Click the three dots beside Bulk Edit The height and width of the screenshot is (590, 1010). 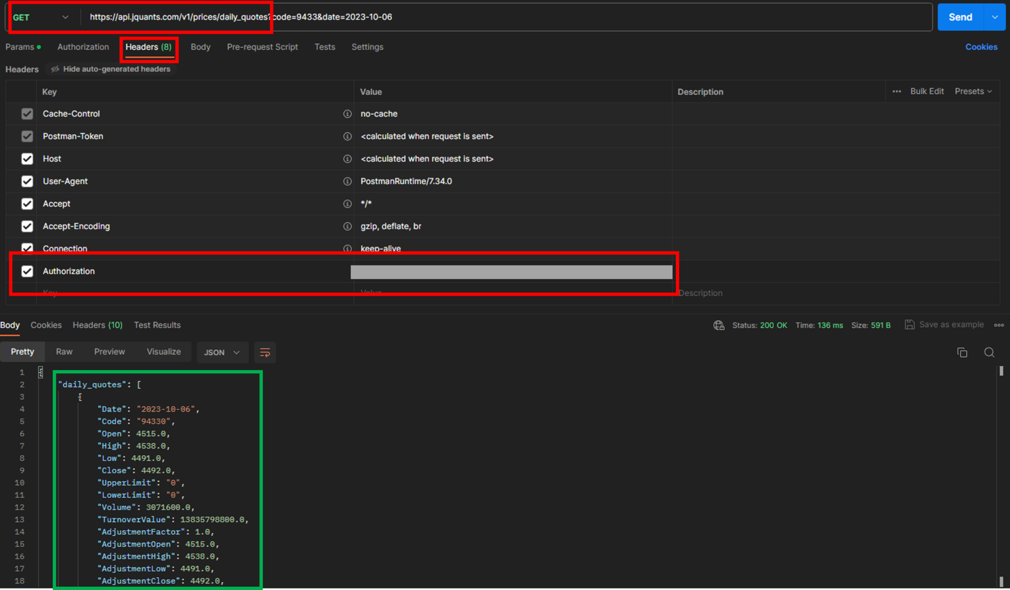pos(897,91)
